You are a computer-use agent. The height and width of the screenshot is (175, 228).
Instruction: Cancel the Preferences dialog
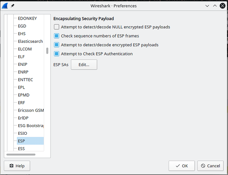click(x=210, y=166)
